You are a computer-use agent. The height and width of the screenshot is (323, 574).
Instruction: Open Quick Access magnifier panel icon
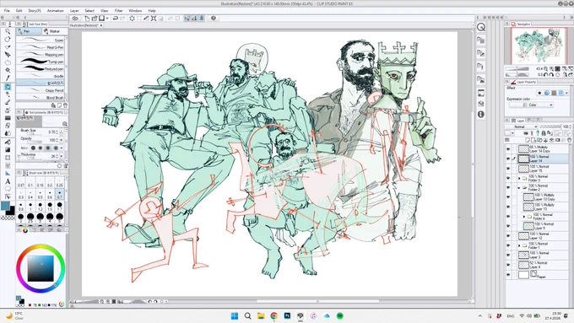[481, 27]
